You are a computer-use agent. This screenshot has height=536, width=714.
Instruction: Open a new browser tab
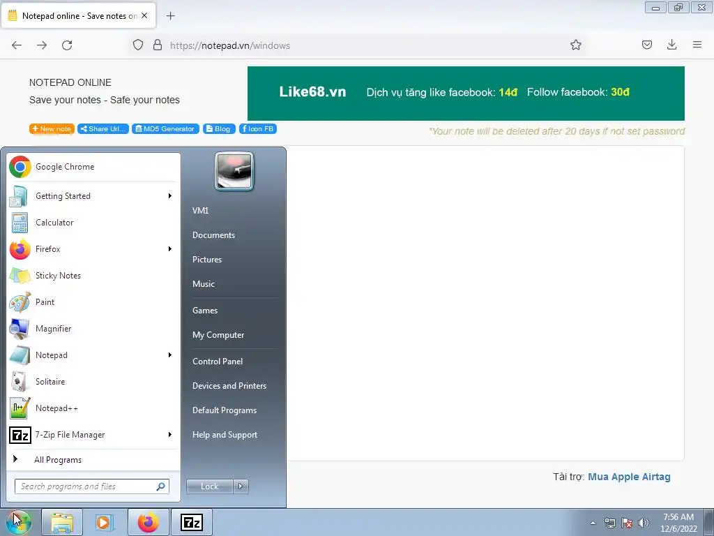170,16
